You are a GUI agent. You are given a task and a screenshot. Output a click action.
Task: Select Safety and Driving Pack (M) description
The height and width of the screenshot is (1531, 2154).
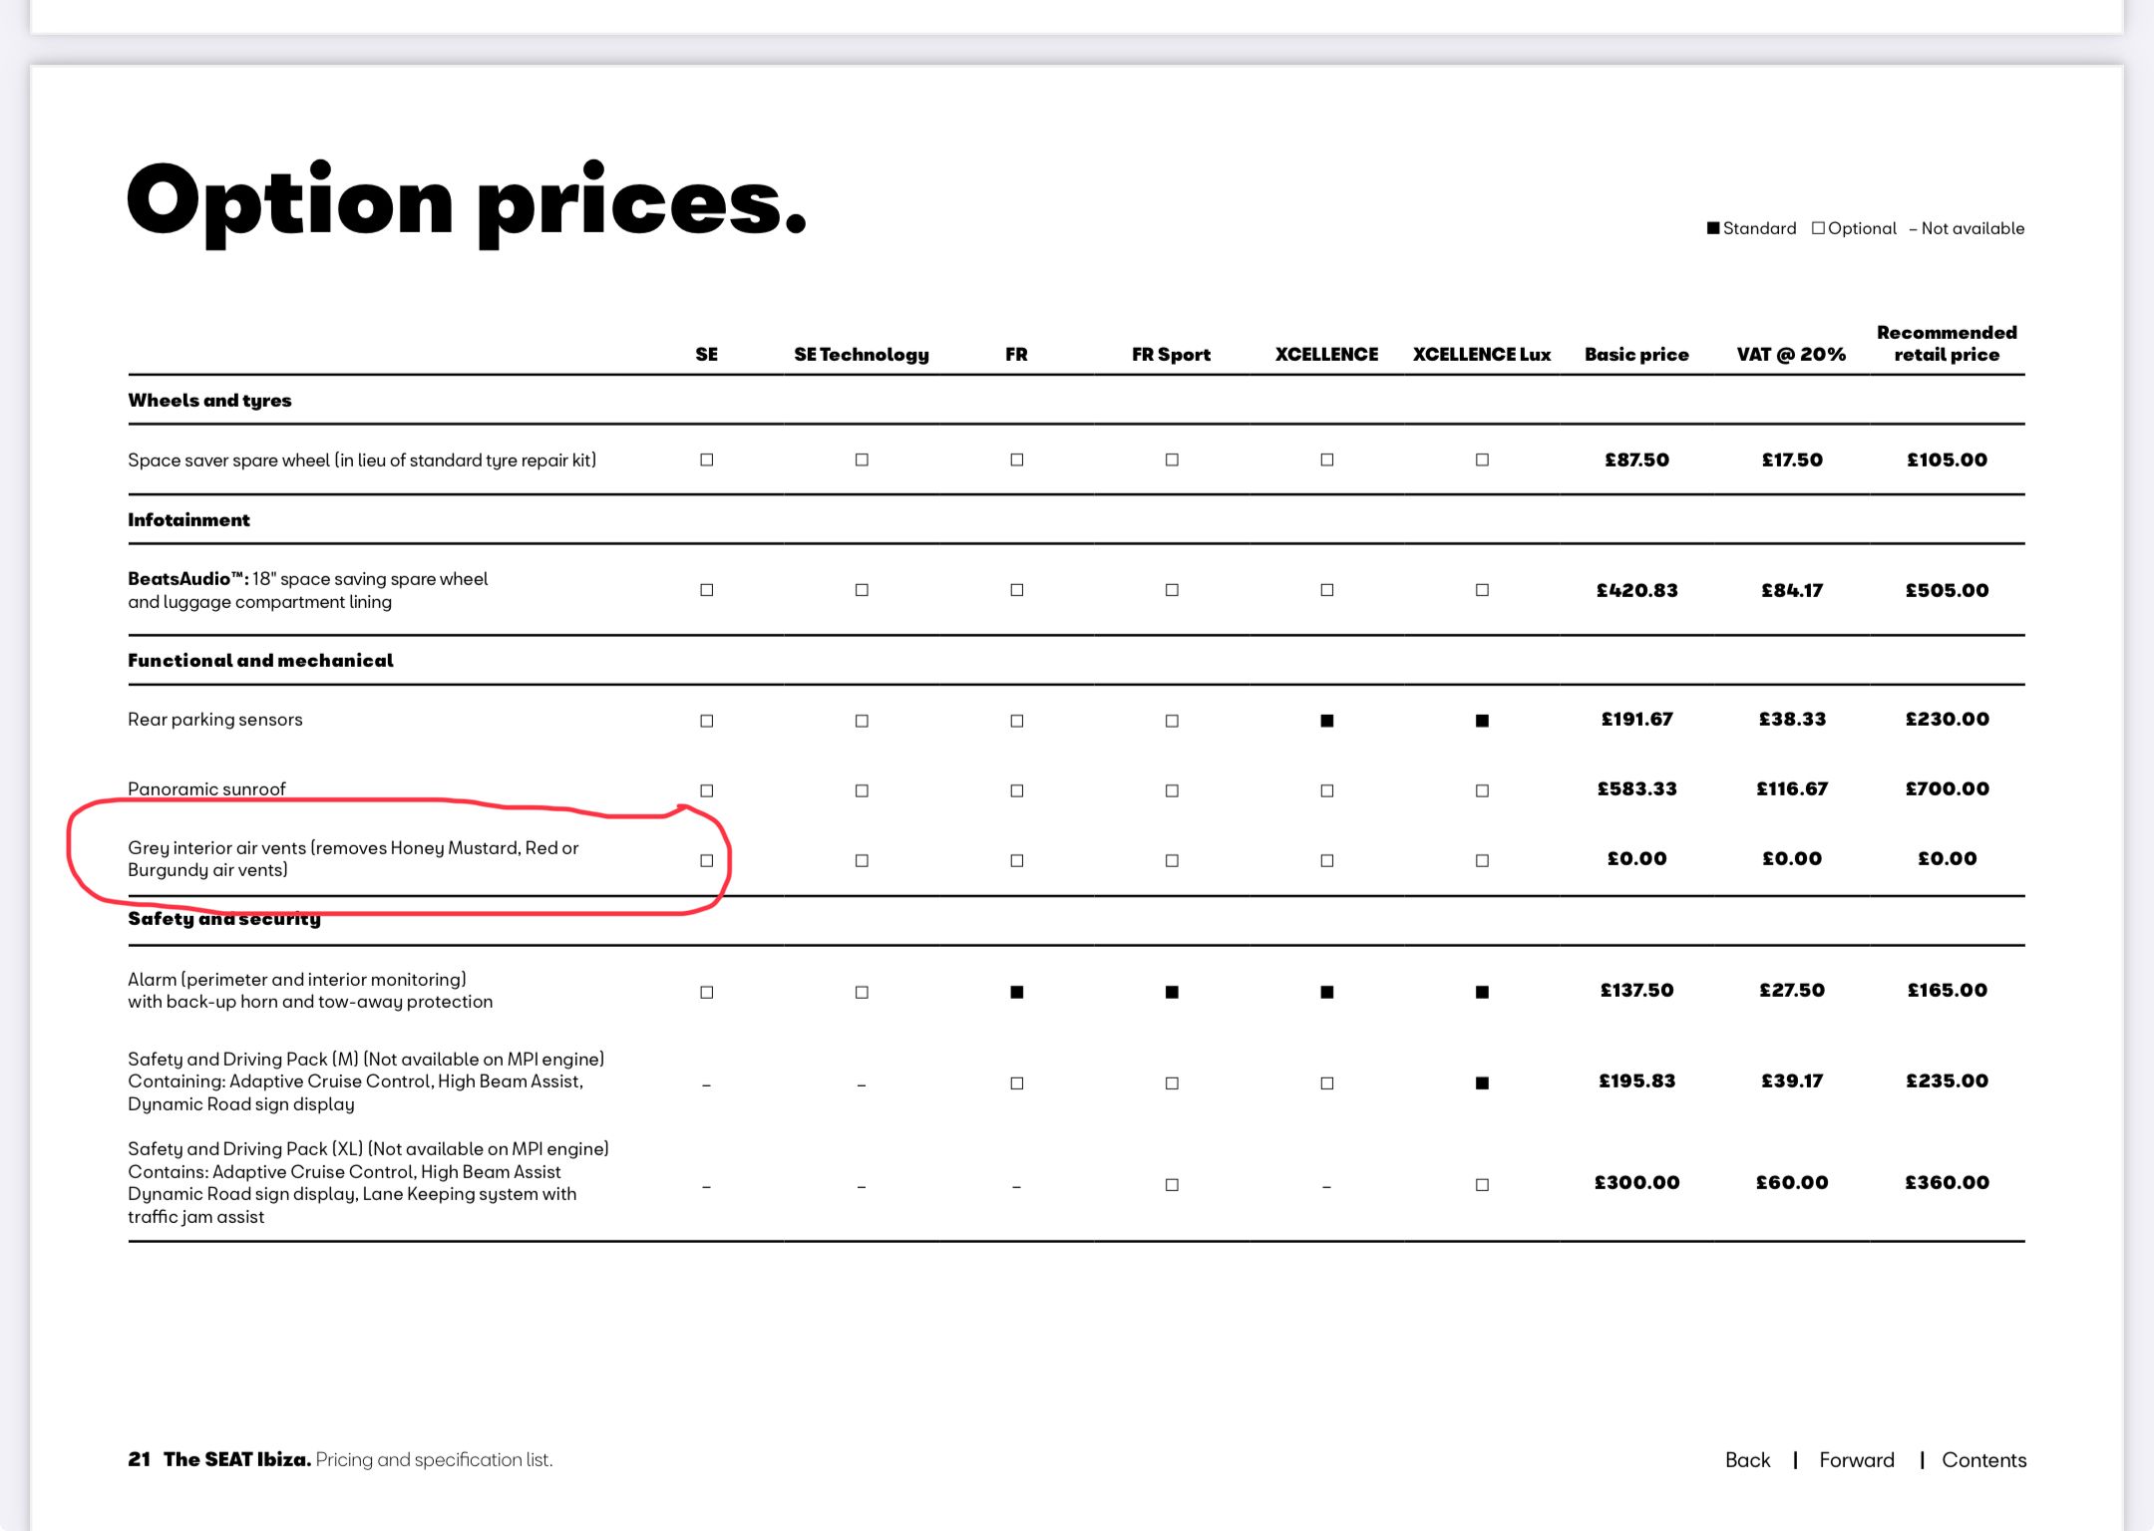tap(366, 1081)
